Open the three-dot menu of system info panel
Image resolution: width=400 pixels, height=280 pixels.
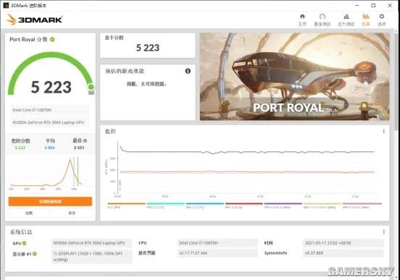pyautogui.click(x=383, y=232)
